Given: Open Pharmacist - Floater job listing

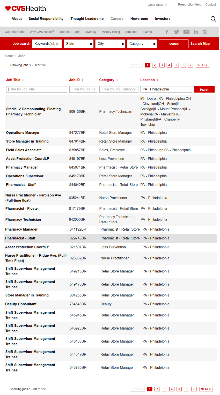Looking at the screenshot, I should tap(22, 209).
